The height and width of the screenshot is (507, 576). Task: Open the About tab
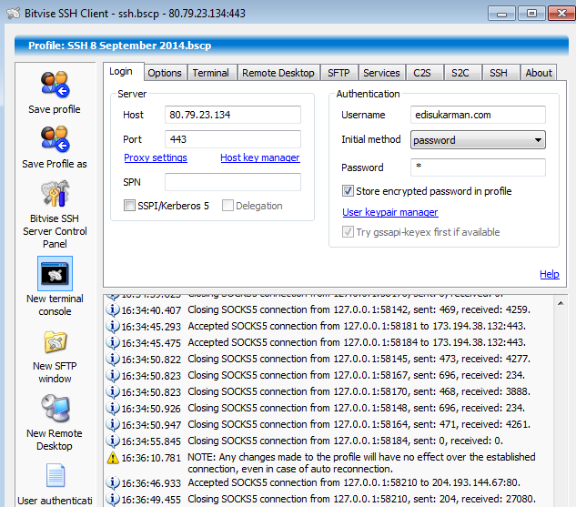539,73
